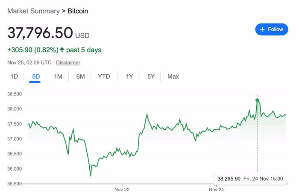
Task: Click the Bitcoin breadcrumb title
Action: [x=78, y=11]
